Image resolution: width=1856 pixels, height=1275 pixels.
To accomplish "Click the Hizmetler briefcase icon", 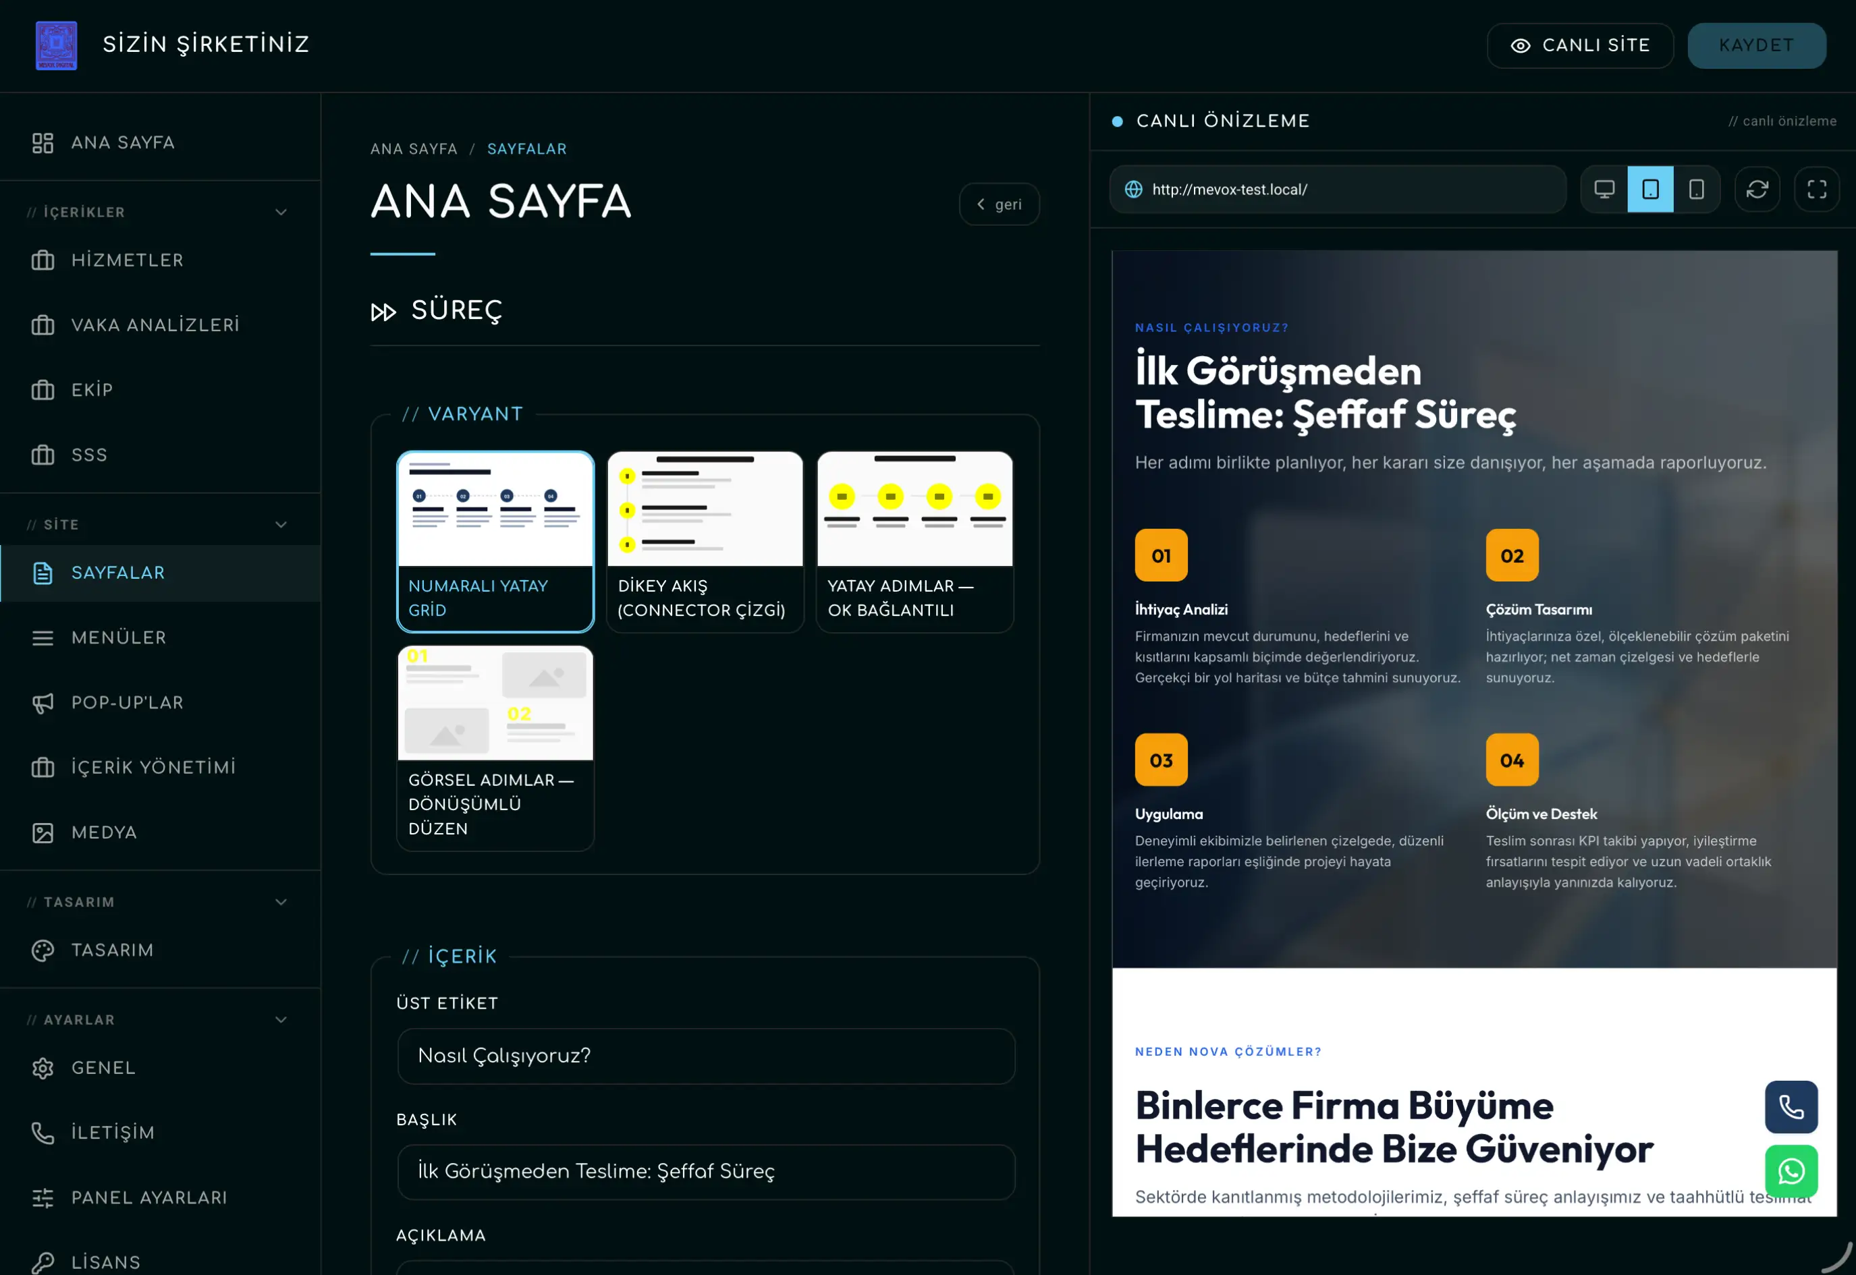I will [x=43, y=260].
